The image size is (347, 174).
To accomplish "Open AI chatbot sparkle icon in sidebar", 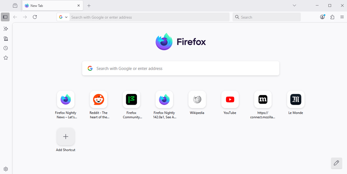I will click(6, 29).
